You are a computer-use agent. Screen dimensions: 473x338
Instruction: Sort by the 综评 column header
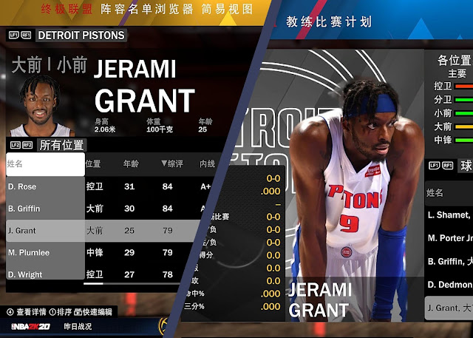[172, 164]
